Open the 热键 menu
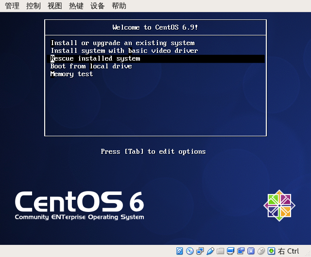The height and width of the screenshot is (257, 311). click(x=76, y=6)
